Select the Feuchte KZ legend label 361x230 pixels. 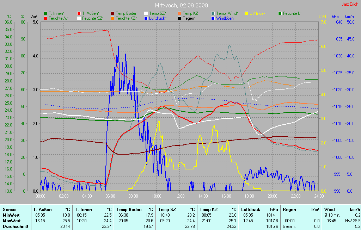127,18
